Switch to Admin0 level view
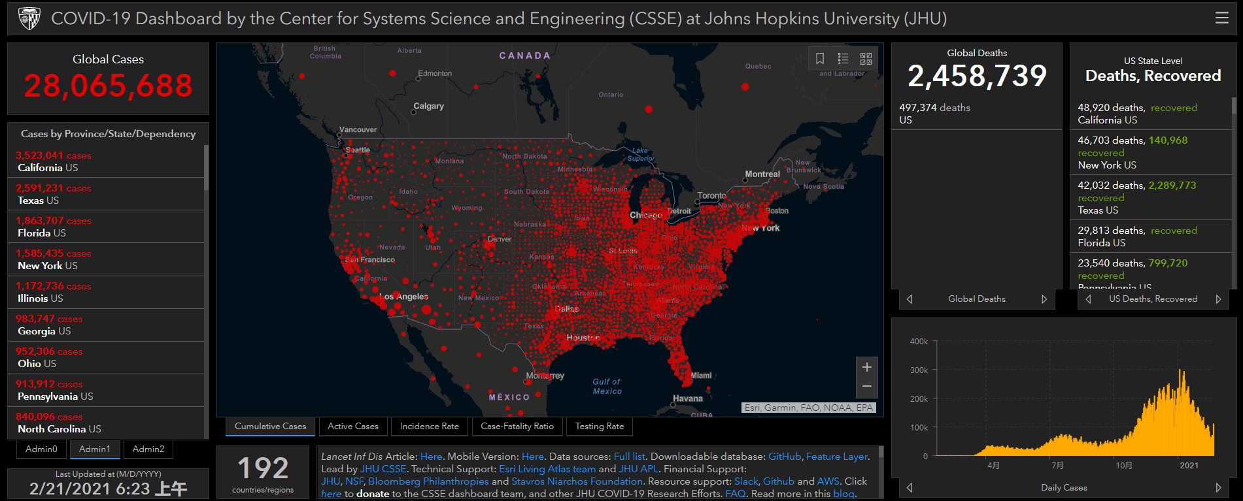The image size is (1243, 501). [41, 449]
